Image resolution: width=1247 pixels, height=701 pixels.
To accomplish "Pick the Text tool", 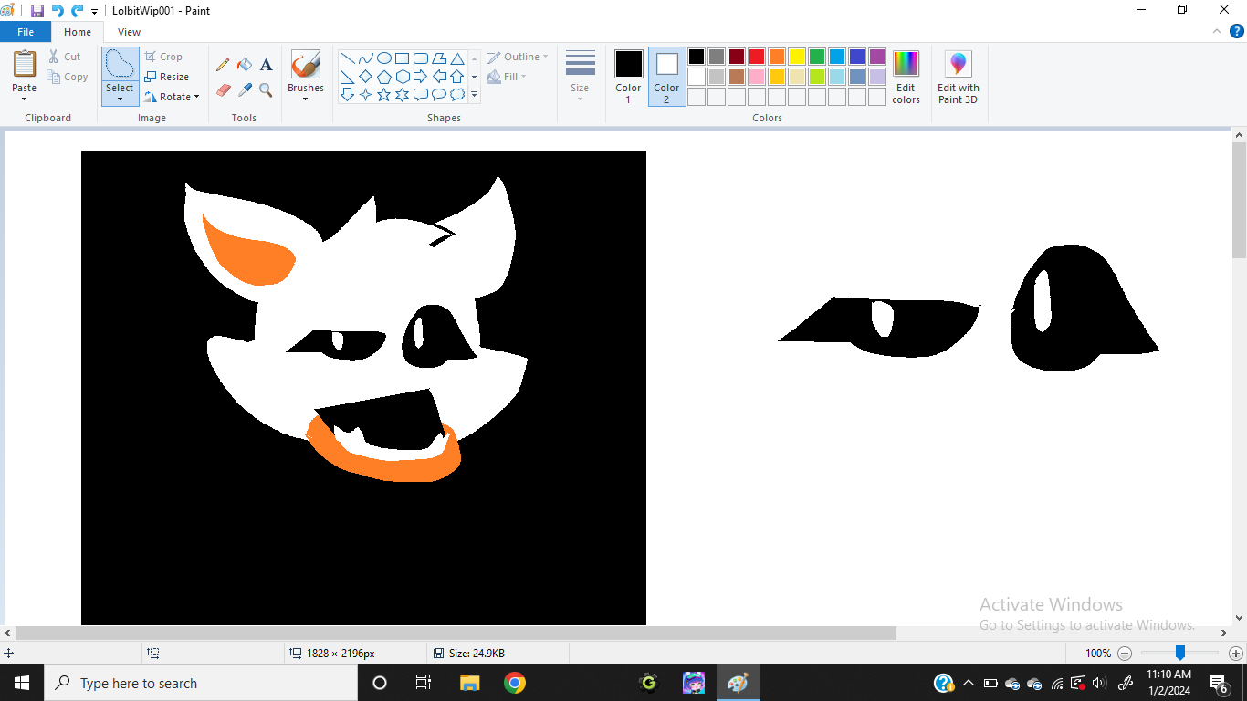I will point(266,64).
